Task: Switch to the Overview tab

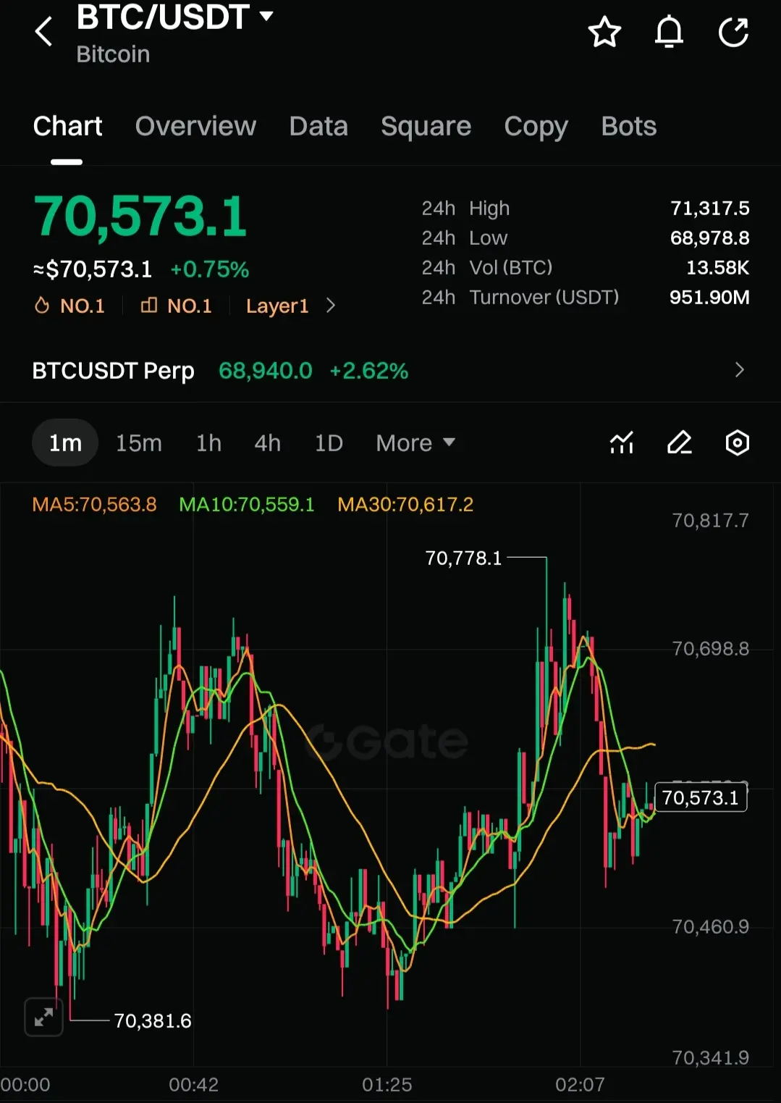Action: [x=195, y=126]
